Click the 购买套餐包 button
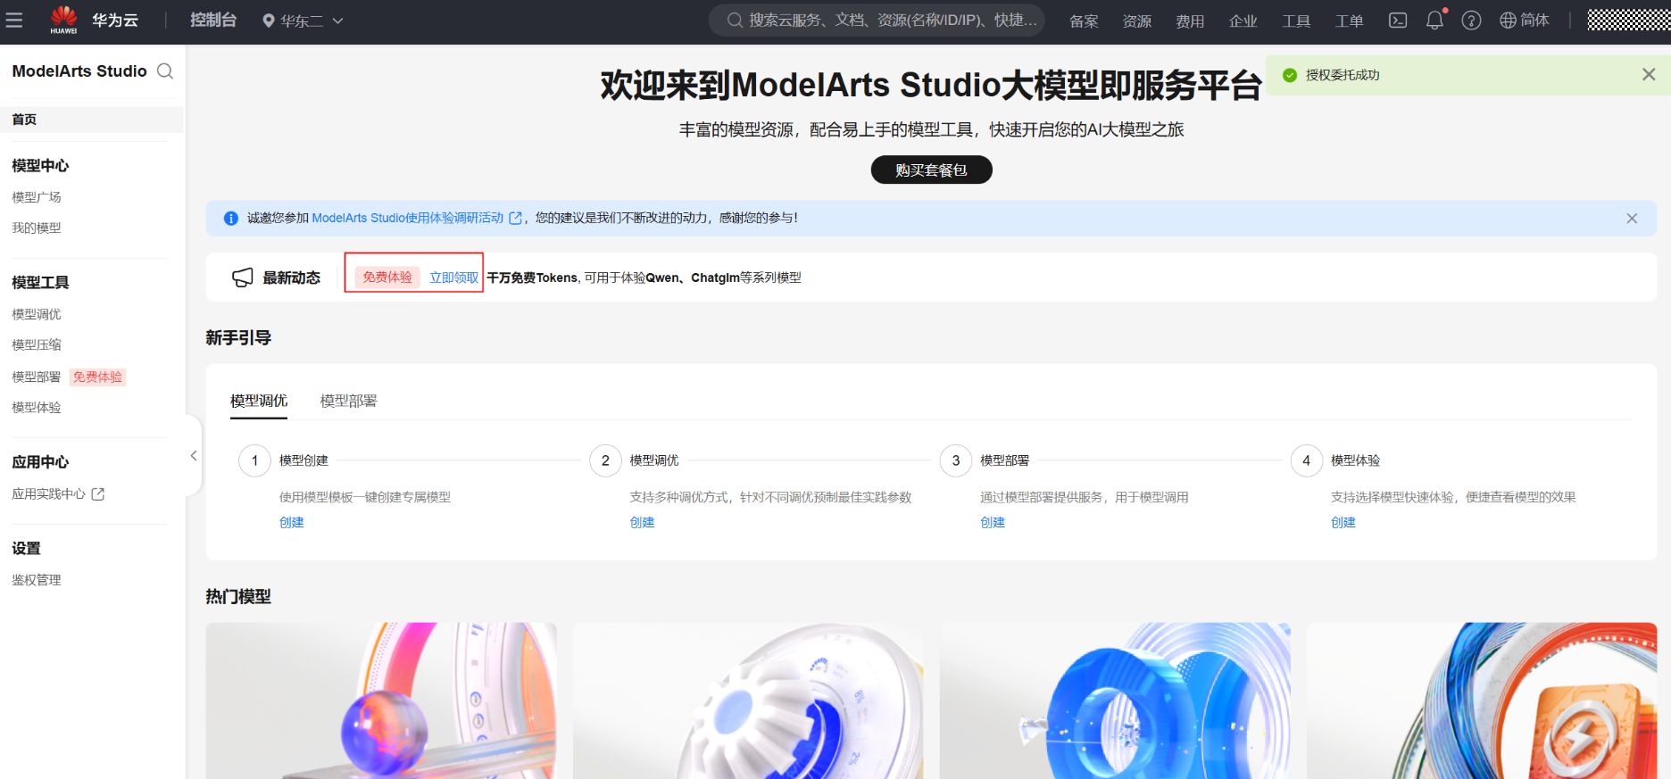The image size is (1671, 779). 931,170
